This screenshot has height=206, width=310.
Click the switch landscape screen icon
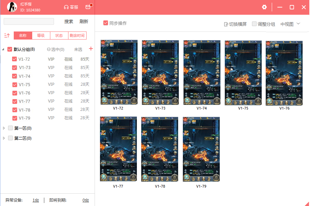[x=226, y=24]
